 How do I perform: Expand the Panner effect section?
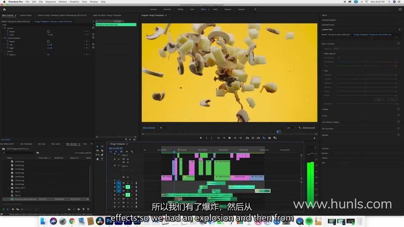3,51
